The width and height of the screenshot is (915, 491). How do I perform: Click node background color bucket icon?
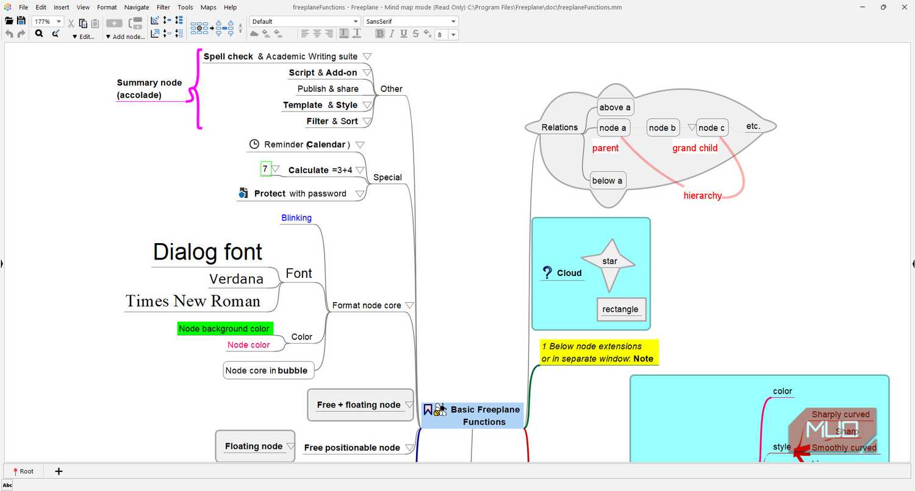(278, 34)
